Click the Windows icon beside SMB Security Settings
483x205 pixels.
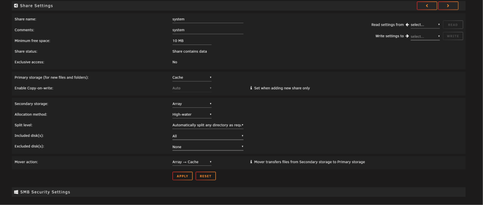pyautogui.click(x=16, y=192)
